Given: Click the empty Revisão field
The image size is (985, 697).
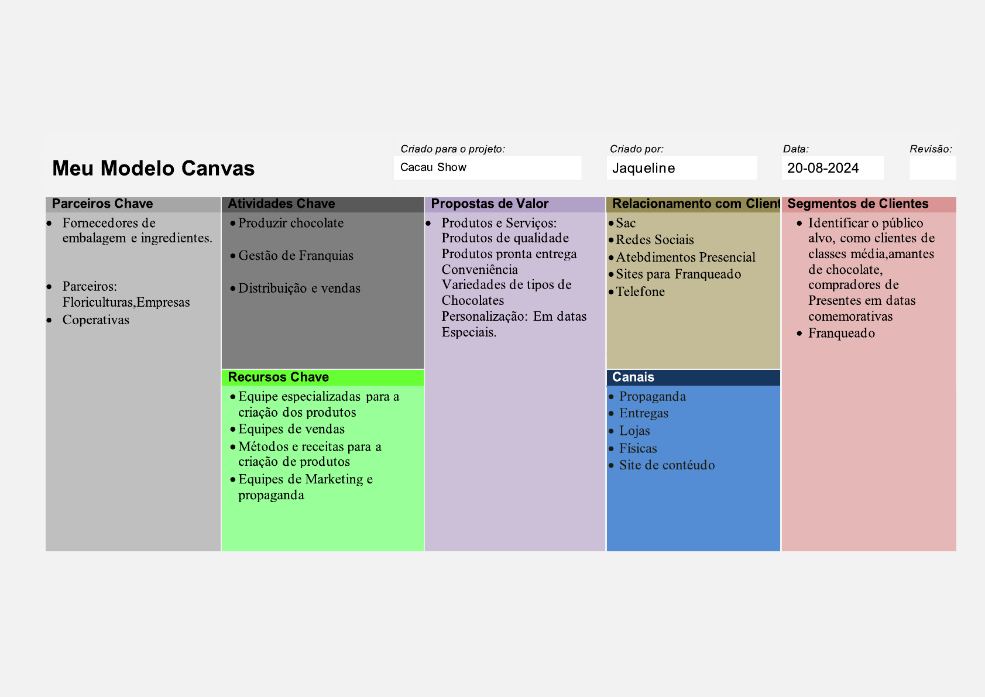Looking at the screenshot, I should tap(932, 168).
